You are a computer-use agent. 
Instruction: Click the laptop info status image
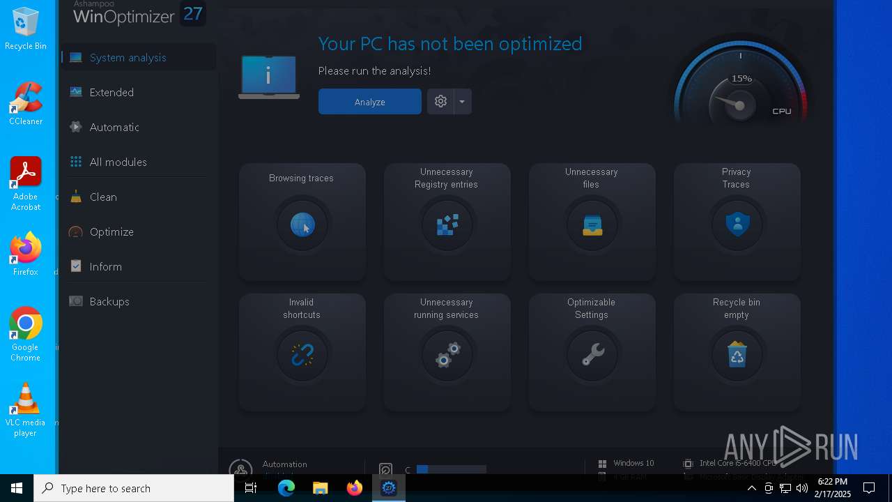coord(269,77)
